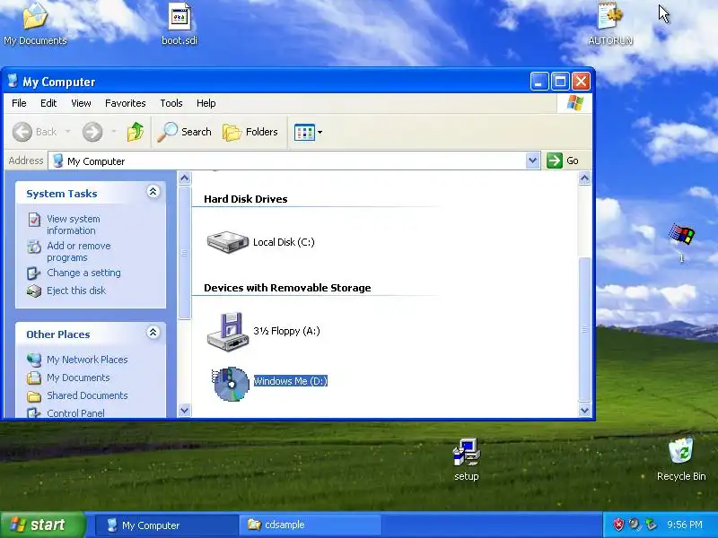
Task: Click main pane scroll down arrow
Action: click(x=584, y=411)
